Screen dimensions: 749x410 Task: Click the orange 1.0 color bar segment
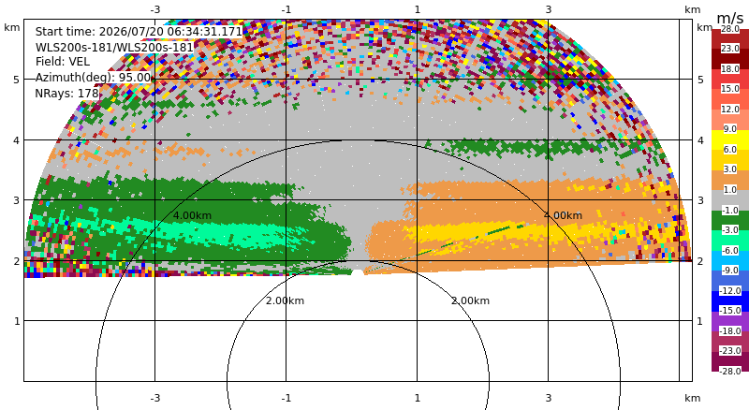pyautogui.click(x=730, y=180)
